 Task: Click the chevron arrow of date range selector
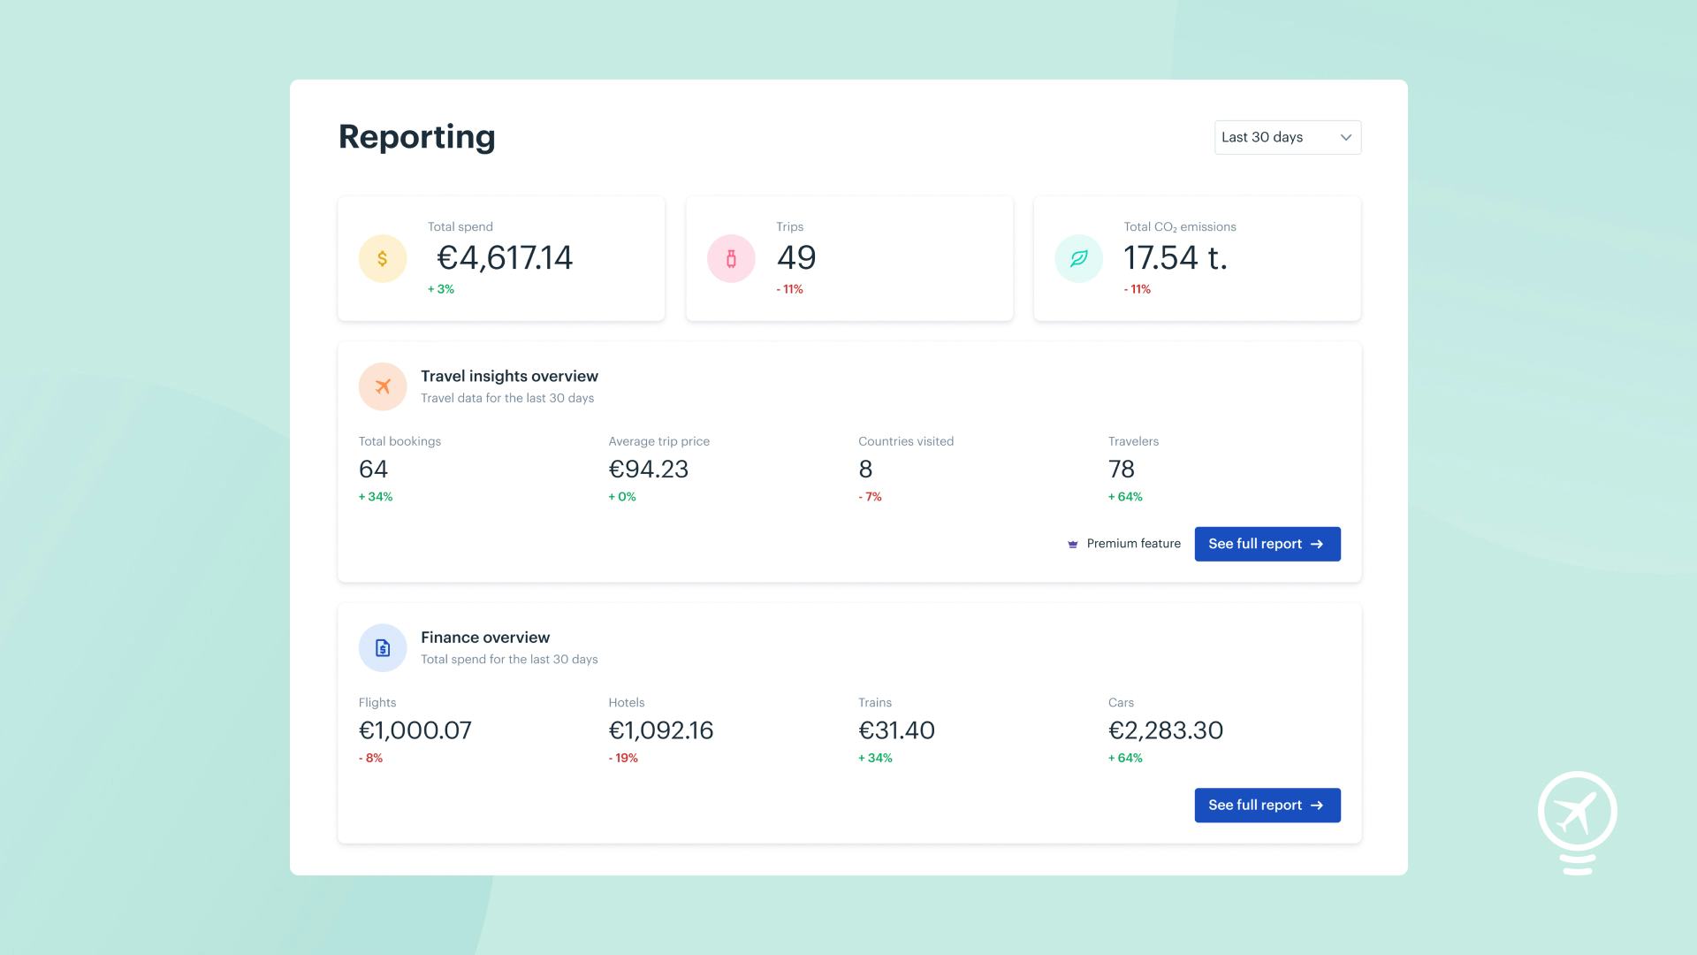(1345, 137)
